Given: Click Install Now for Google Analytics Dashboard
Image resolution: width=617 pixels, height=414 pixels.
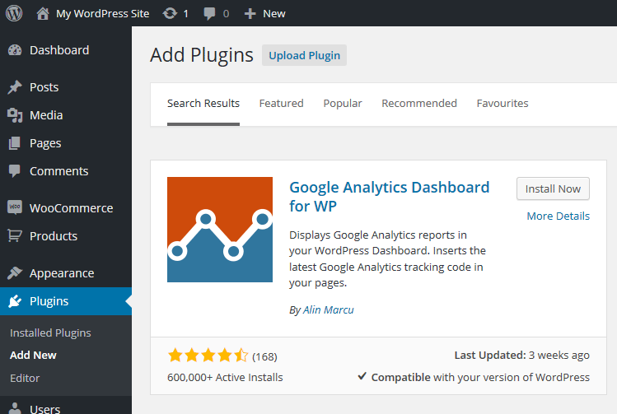Looking at the screenshot, I should 553,188.
